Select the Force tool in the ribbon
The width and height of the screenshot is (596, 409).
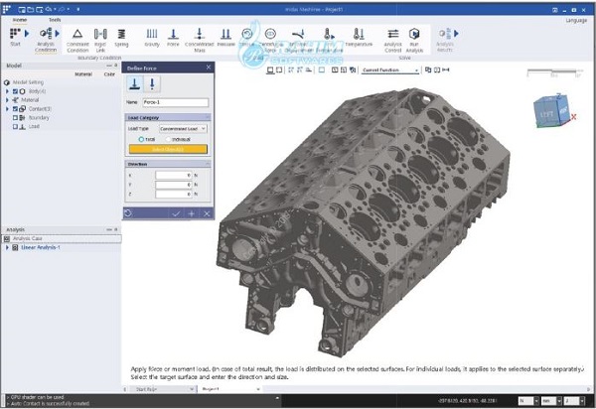[x=173, y=38]
